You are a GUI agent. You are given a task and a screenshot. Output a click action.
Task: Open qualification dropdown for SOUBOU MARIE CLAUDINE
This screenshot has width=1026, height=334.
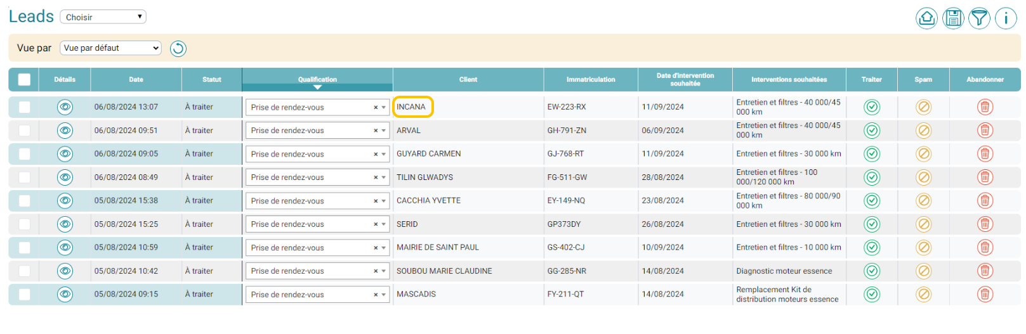317,271
